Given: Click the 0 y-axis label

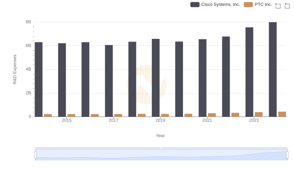Looking at the screenshot, I should click(30, 117).
